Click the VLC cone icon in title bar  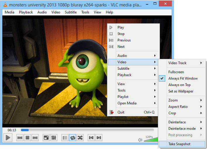(5, 5)
